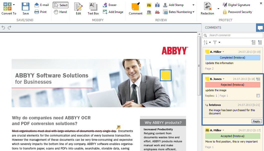Tick the checkbox in B. Jones comment
Viewport: 264px width, 151px height.
(258, 96)
